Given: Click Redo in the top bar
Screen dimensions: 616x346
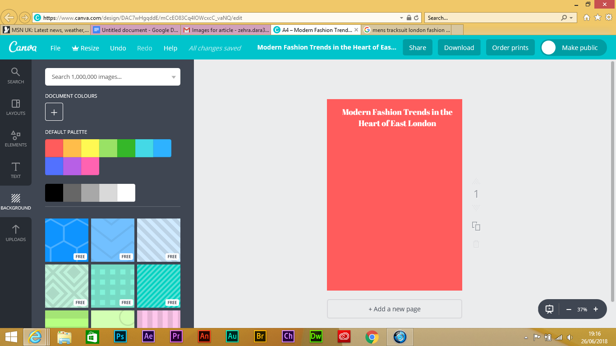Looking at the screenshot, I should (145, 48).
